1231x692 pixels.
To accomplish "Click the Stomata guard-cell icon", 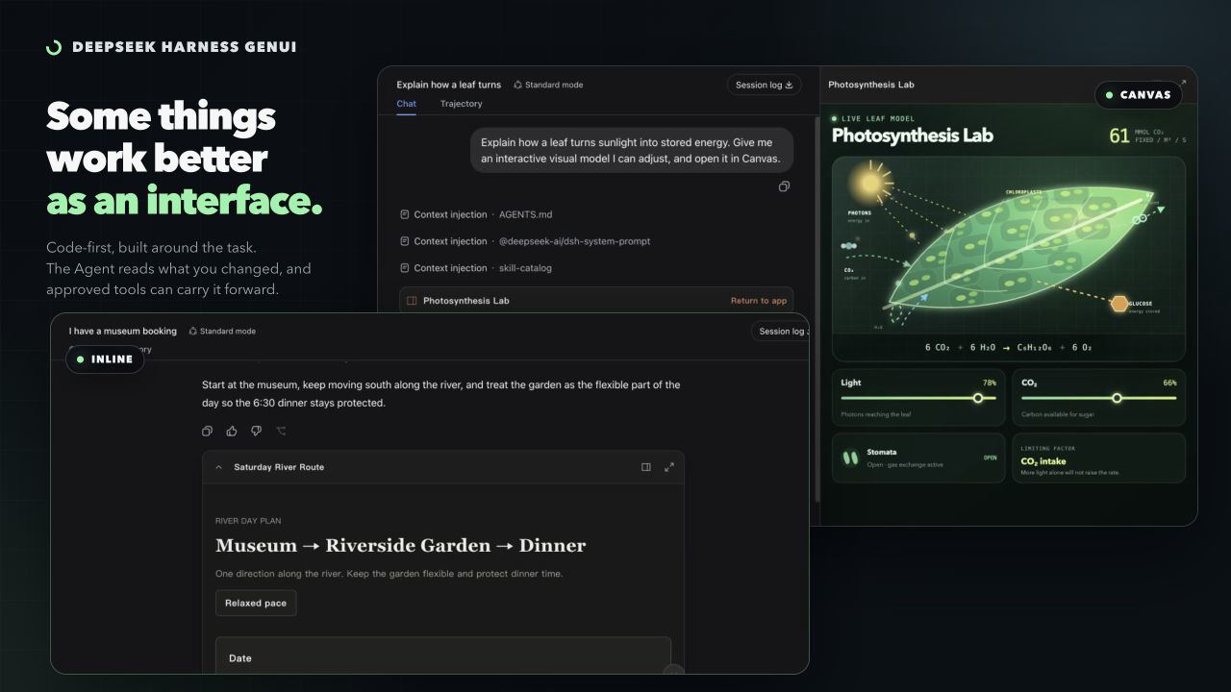I will (x=850, y=457).
